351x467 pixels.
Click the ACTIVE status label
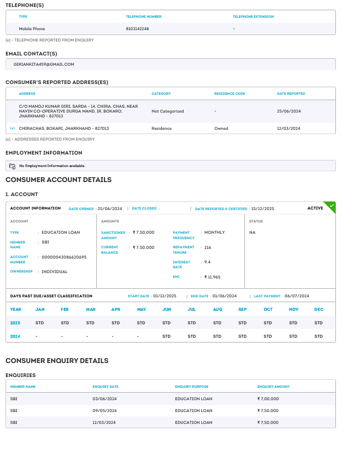(x=315, y=208)
